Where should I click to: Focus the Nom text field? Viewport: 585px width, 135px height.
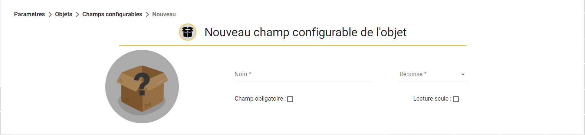[304, 74]
